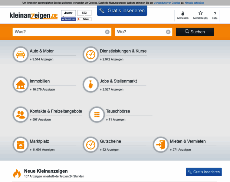The height and width of the screenshot is (182, 230).
Task: Click the Anmelden lock icon
Action: tap(182, 14)
